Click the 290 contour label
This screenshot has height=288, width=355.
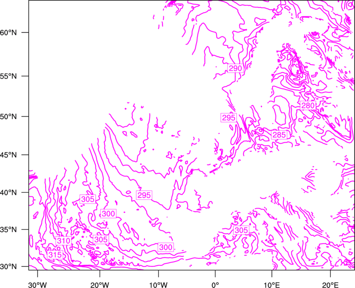236,68
